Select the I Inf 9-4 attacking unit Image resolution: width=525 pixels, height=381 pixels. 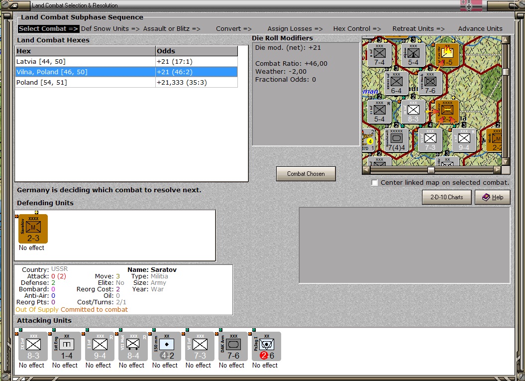pyautogui.click(x=100, y=347)
